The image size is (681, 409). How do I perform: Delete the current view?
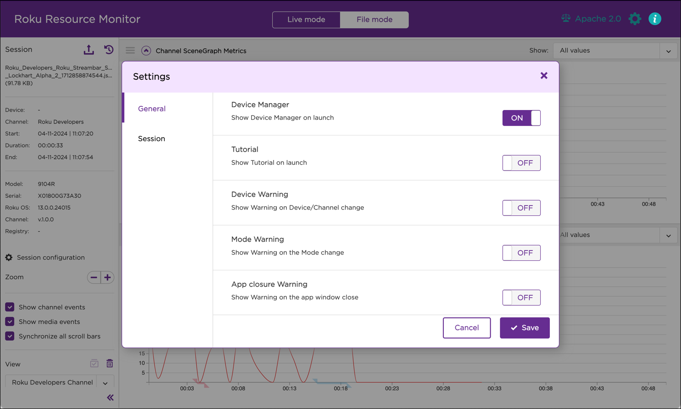[110, 363]
